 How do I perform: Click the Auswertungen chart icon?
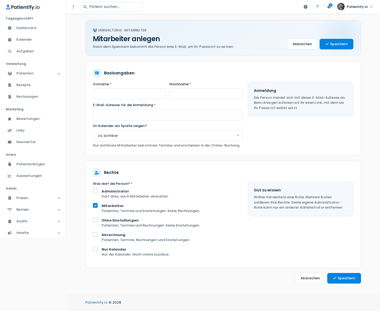pyautogui.click(x=10, y=176)
